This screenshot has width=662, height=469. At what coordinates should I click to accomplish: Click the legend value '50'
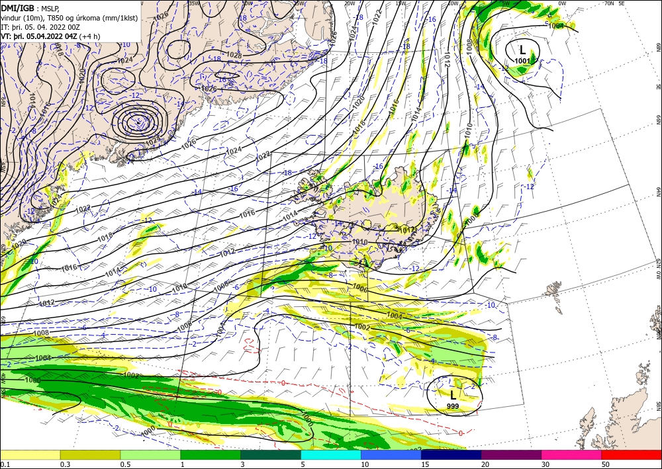pos(606,464)
